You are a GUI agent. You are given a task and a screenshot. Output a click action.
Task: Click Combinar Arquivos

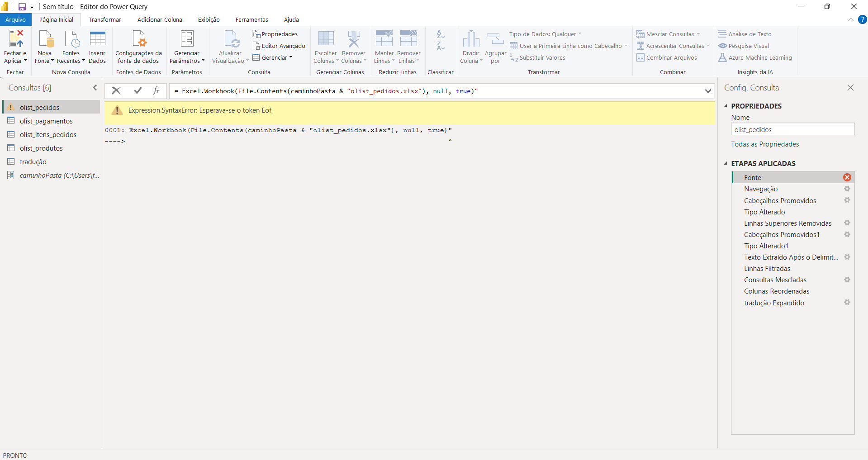tap(667, 57)
